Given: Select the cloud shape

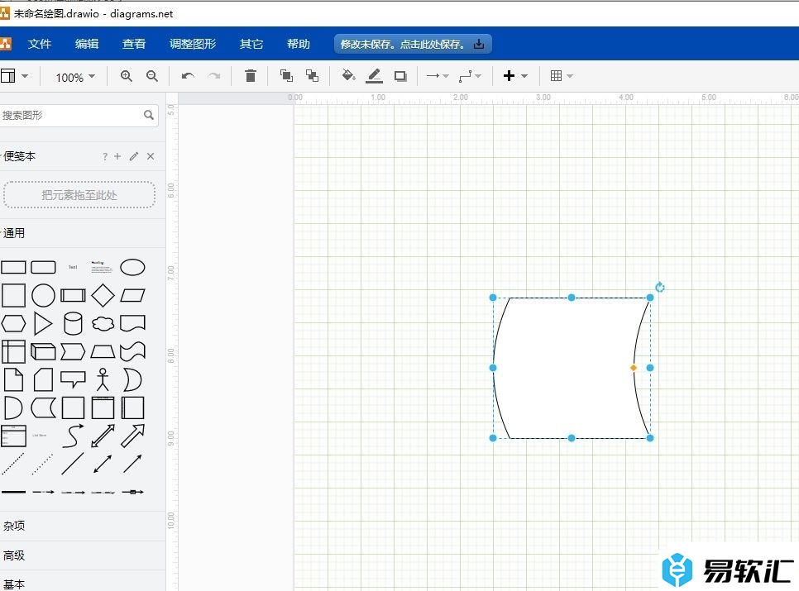Looking at the screenshot, I should coord(103,323).
